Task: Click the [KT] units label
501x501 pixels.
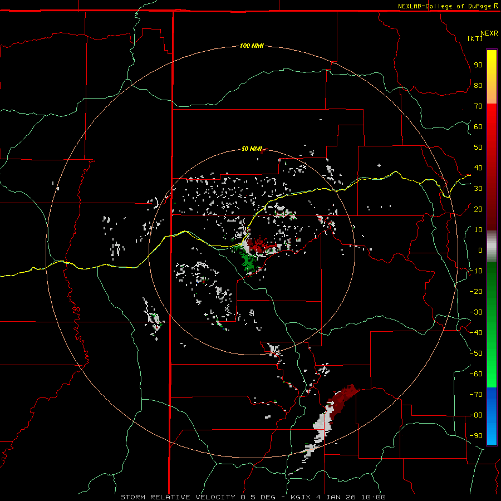Action: 475,38
